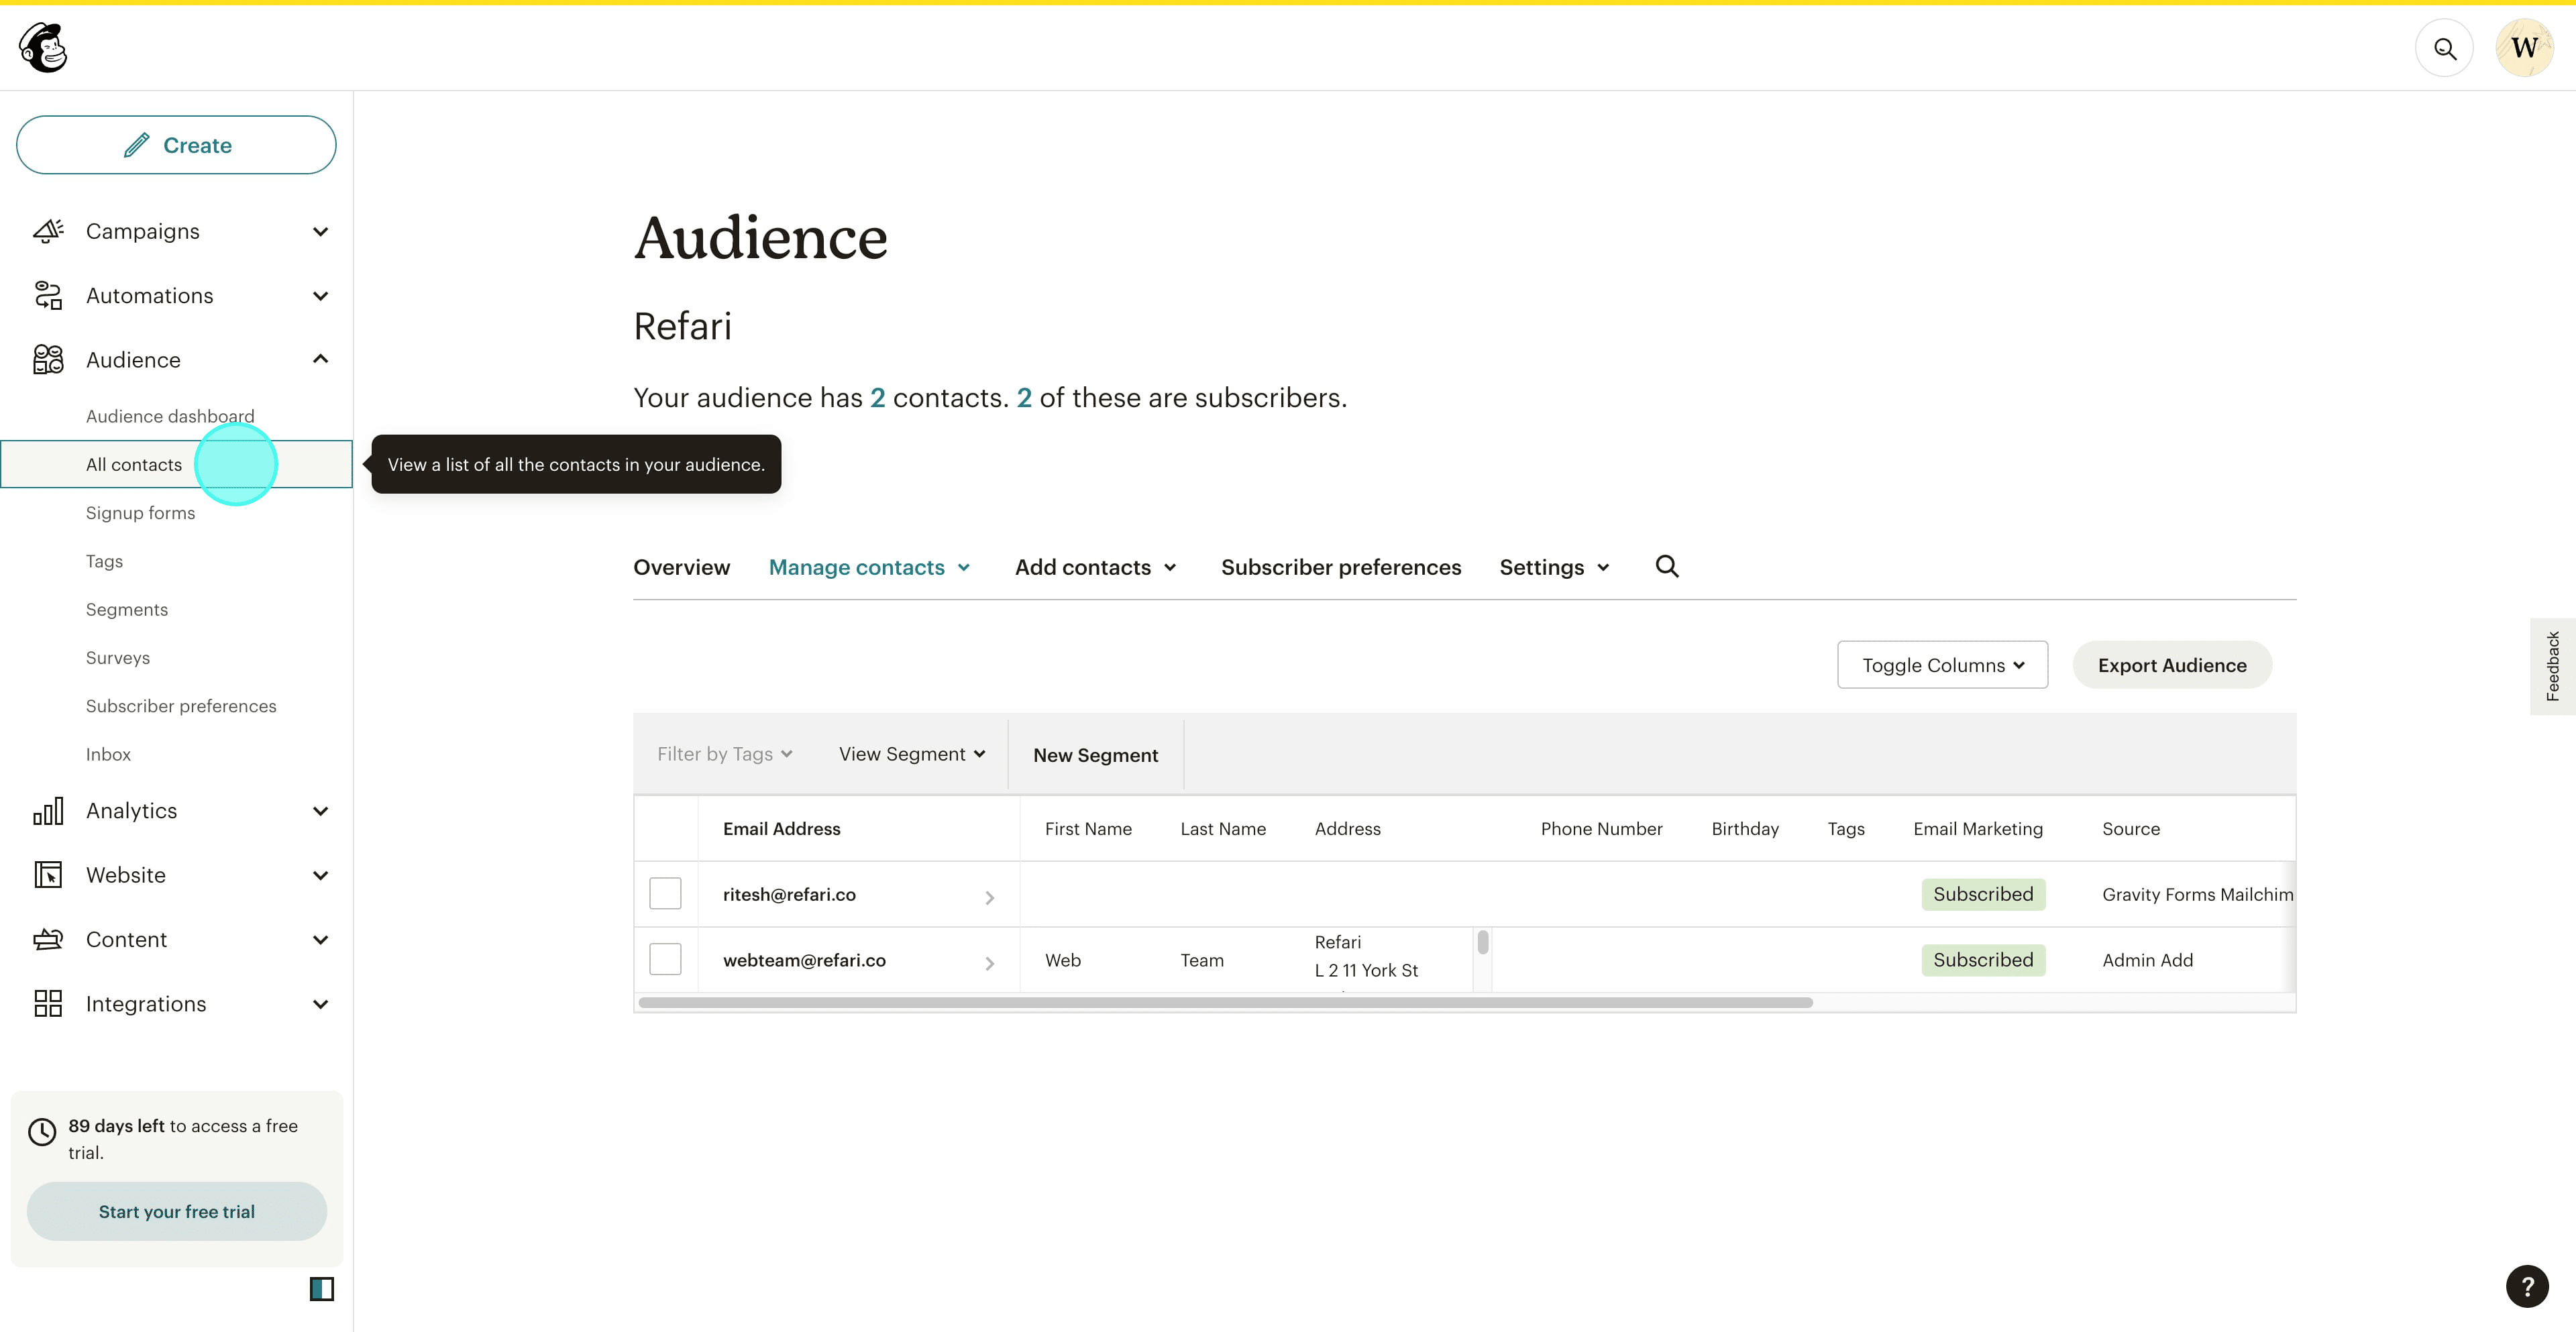Screen dimensions: 2576x1332
Task: Click the Subscribed badge for webteam@refari.co
Action: click(1983, 960)
